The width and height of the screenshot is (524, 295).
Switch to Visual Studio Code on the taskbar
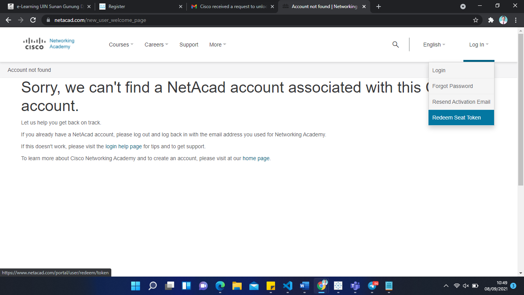(x=287, y=286)
